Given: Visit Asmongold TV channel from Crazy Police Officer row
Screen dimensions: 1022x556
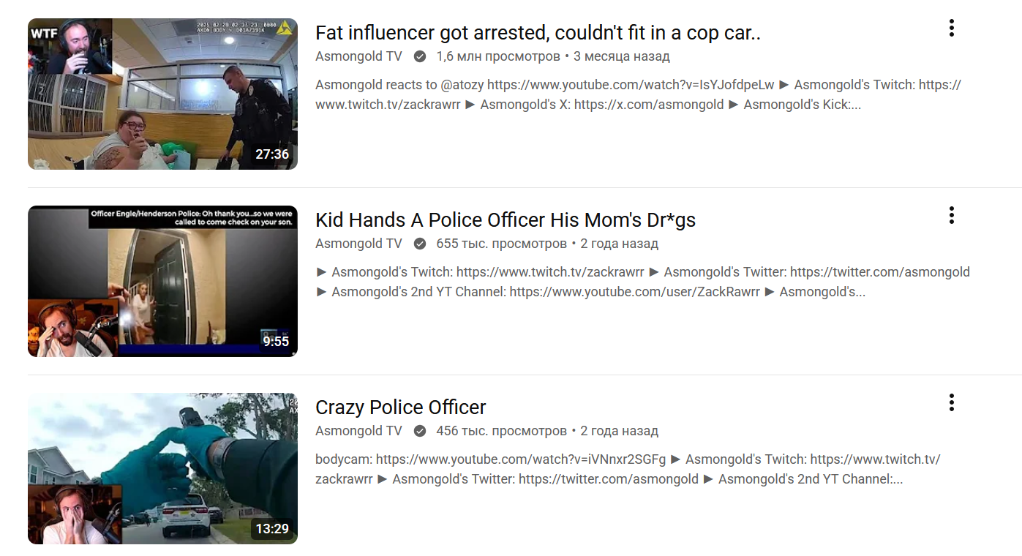Looking at the screenshot, I should tap(358, 431).
